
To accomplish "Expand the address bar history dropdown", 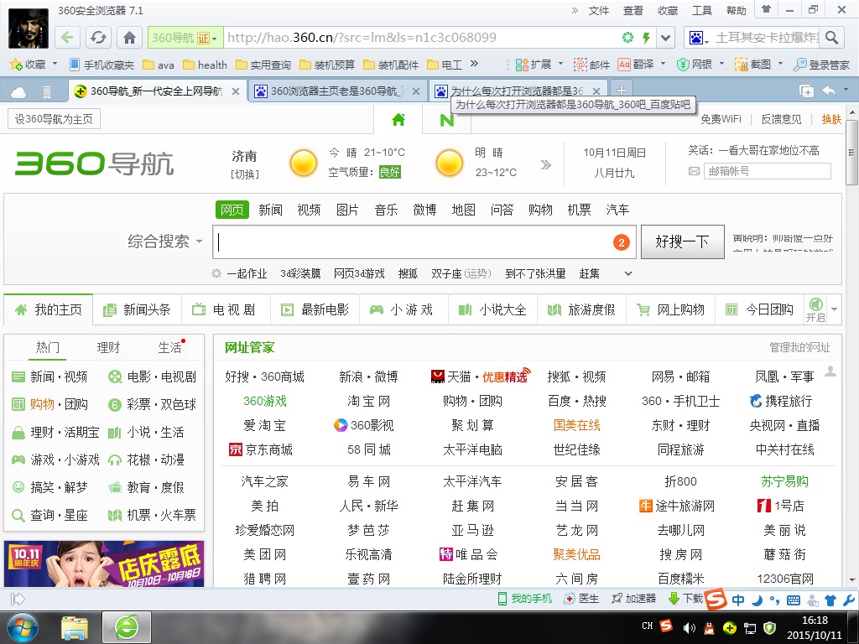I will coord(665,37).
